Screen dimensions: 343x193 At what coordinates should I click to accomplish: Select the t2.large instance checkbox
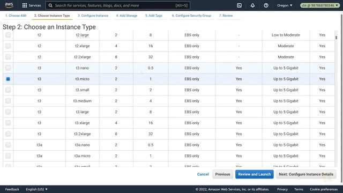8,35
